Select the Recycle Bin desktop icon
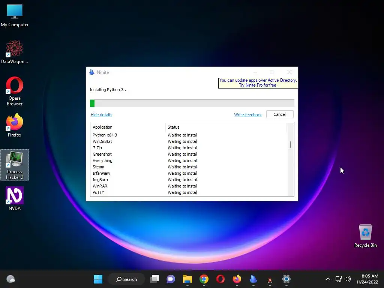The width and height of the screenshot is (384, 288). [365, 236]
